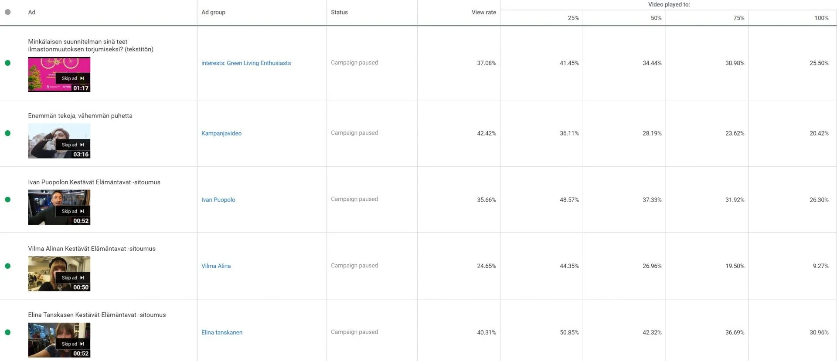Open the Kampanjavideo ad group link
837x361 pixels.
[221, 133]
